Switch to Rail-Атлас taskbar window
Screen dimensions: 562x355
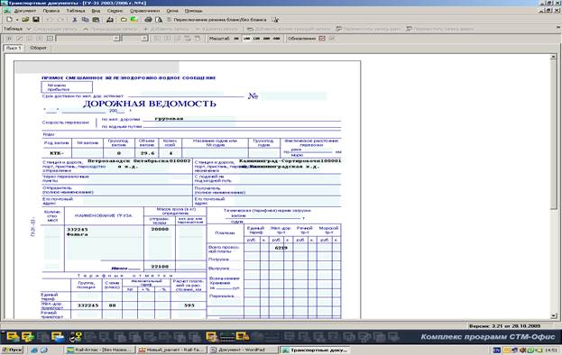click(100, 350)
